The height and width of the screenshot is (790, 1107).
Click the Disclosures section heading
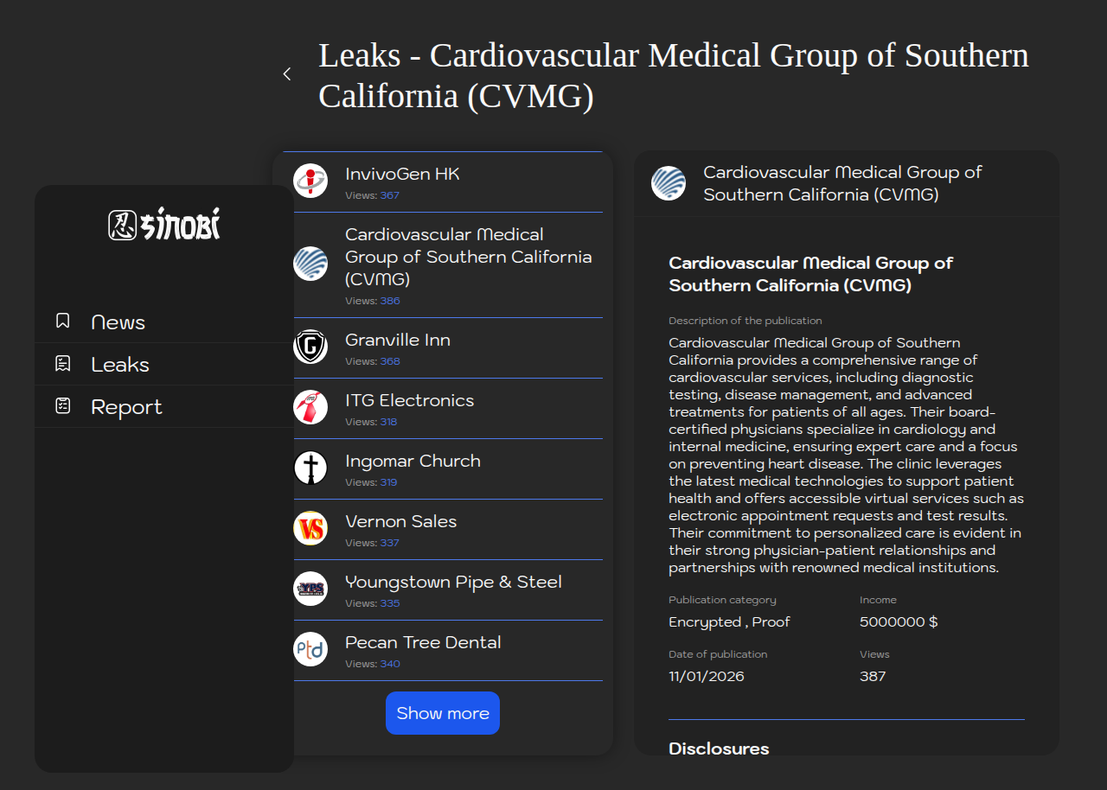(719, 749)
